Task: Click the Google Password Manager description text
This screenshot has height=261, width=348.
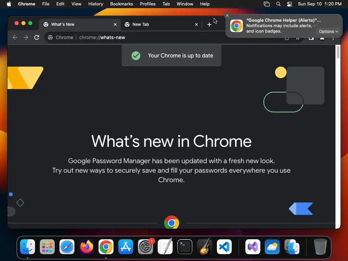Action: 171,170
